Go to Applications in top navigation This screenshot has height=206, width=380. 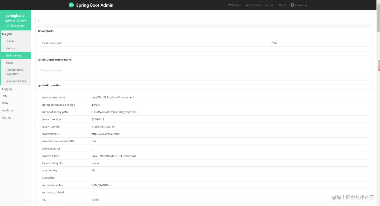pos(253,5)
